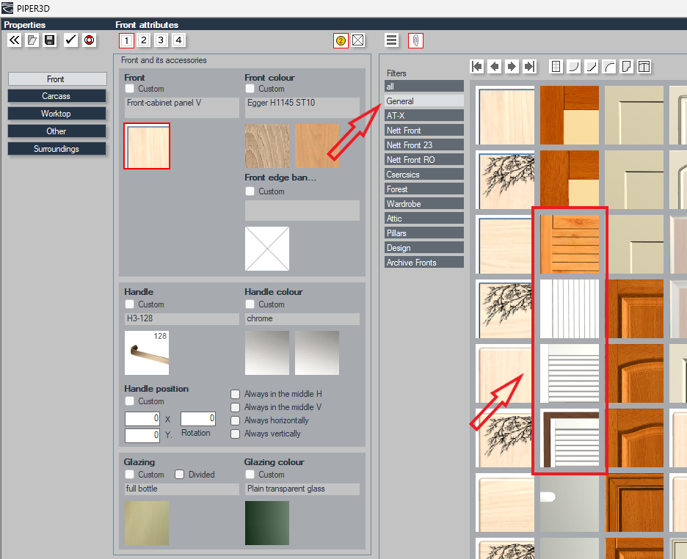Click the Worktop button

point(57,114)
